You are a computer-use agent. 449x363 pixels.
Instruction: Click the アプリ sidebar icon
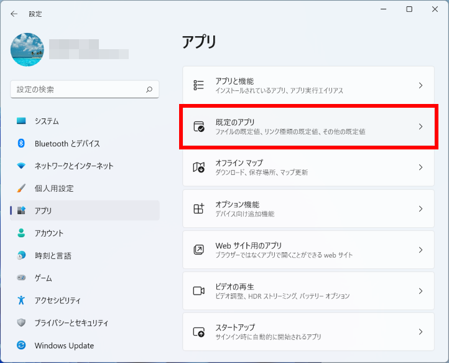(21, 210)
